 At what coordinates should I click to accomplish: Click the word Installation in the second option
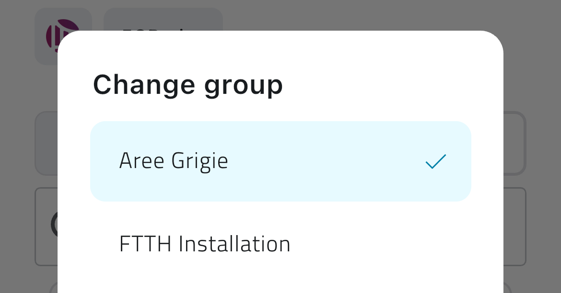pyautogui.click(x=234, y=244)
